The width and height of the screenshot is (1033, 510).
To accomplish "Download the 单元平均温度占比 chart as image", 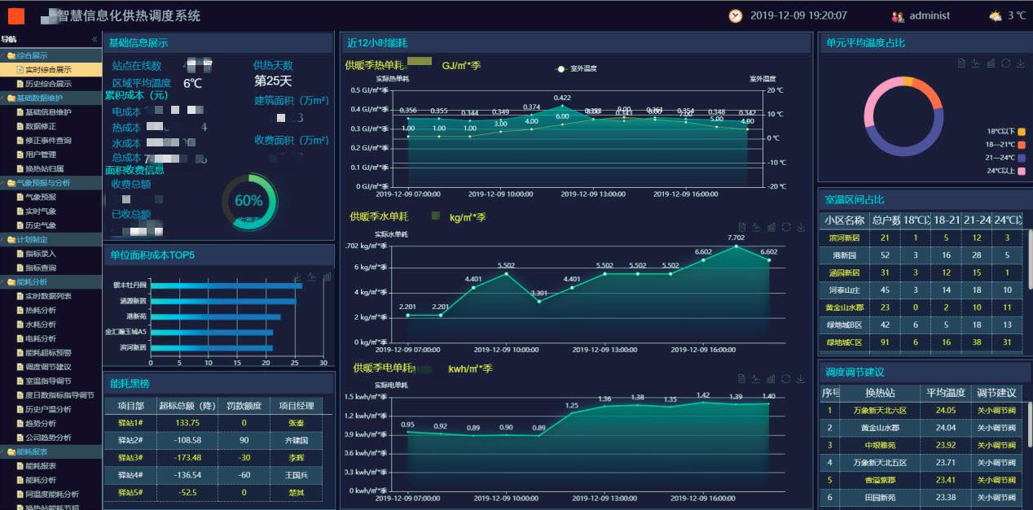I will tap(1020, 63).
